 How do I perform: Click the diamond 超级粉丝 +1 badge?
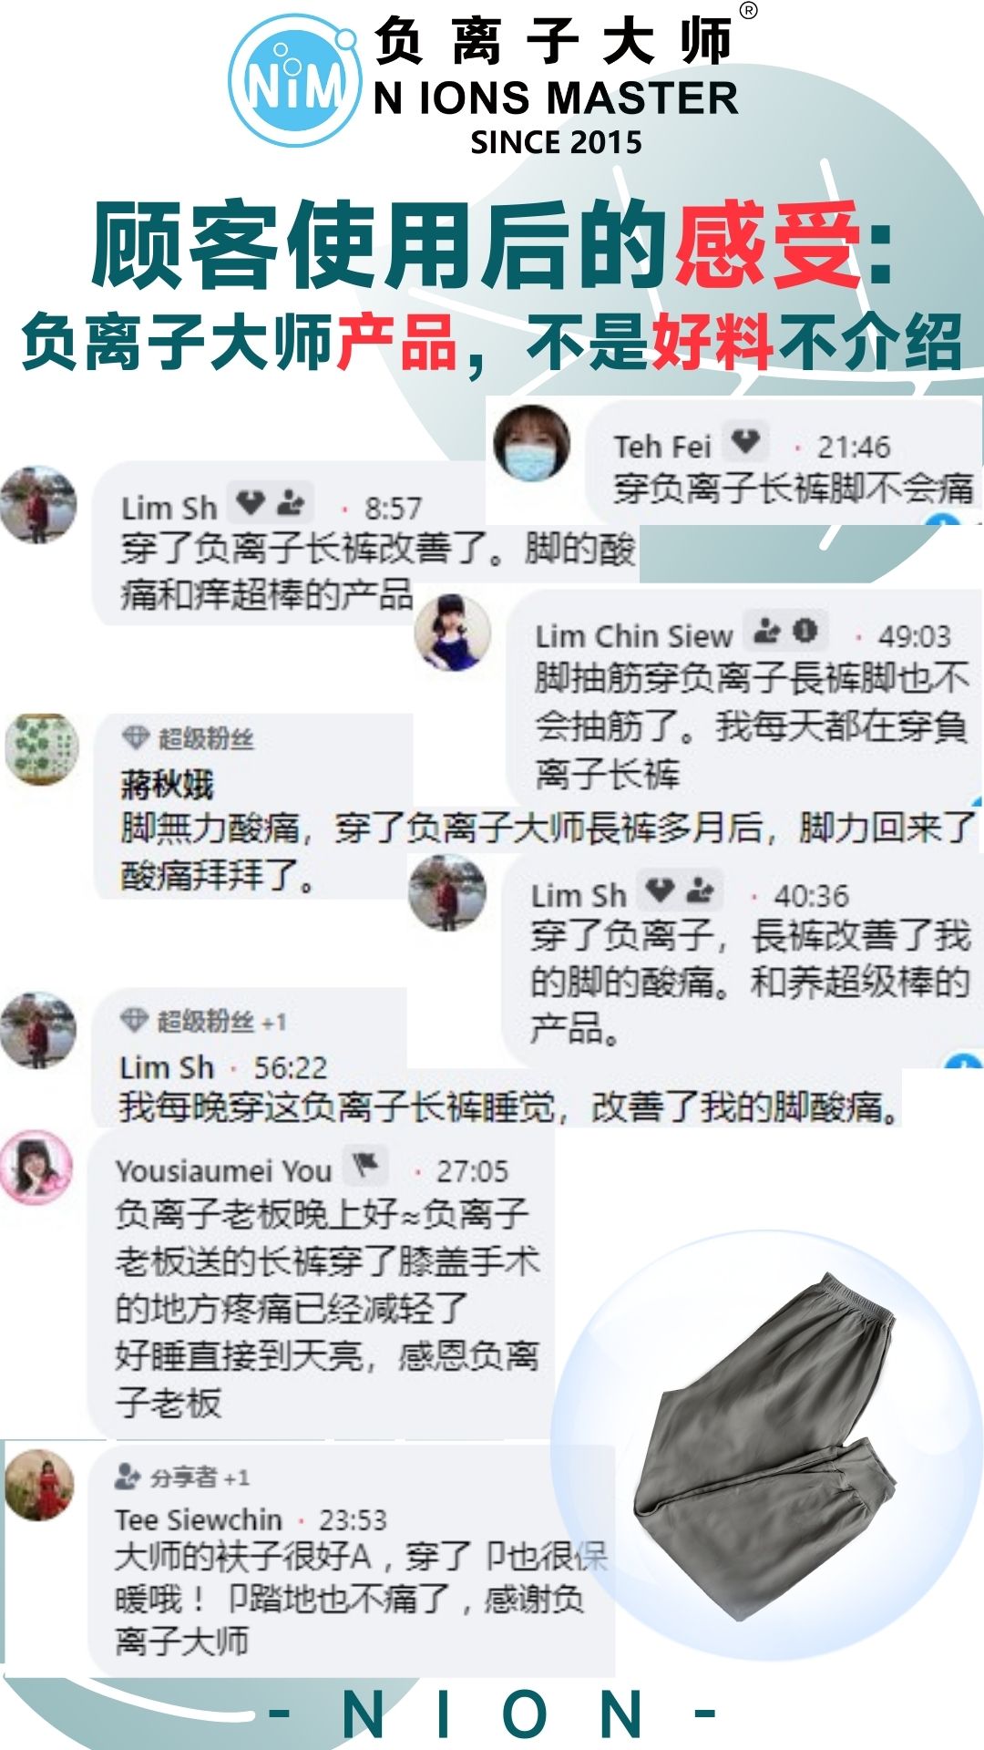click(202, 1021)
